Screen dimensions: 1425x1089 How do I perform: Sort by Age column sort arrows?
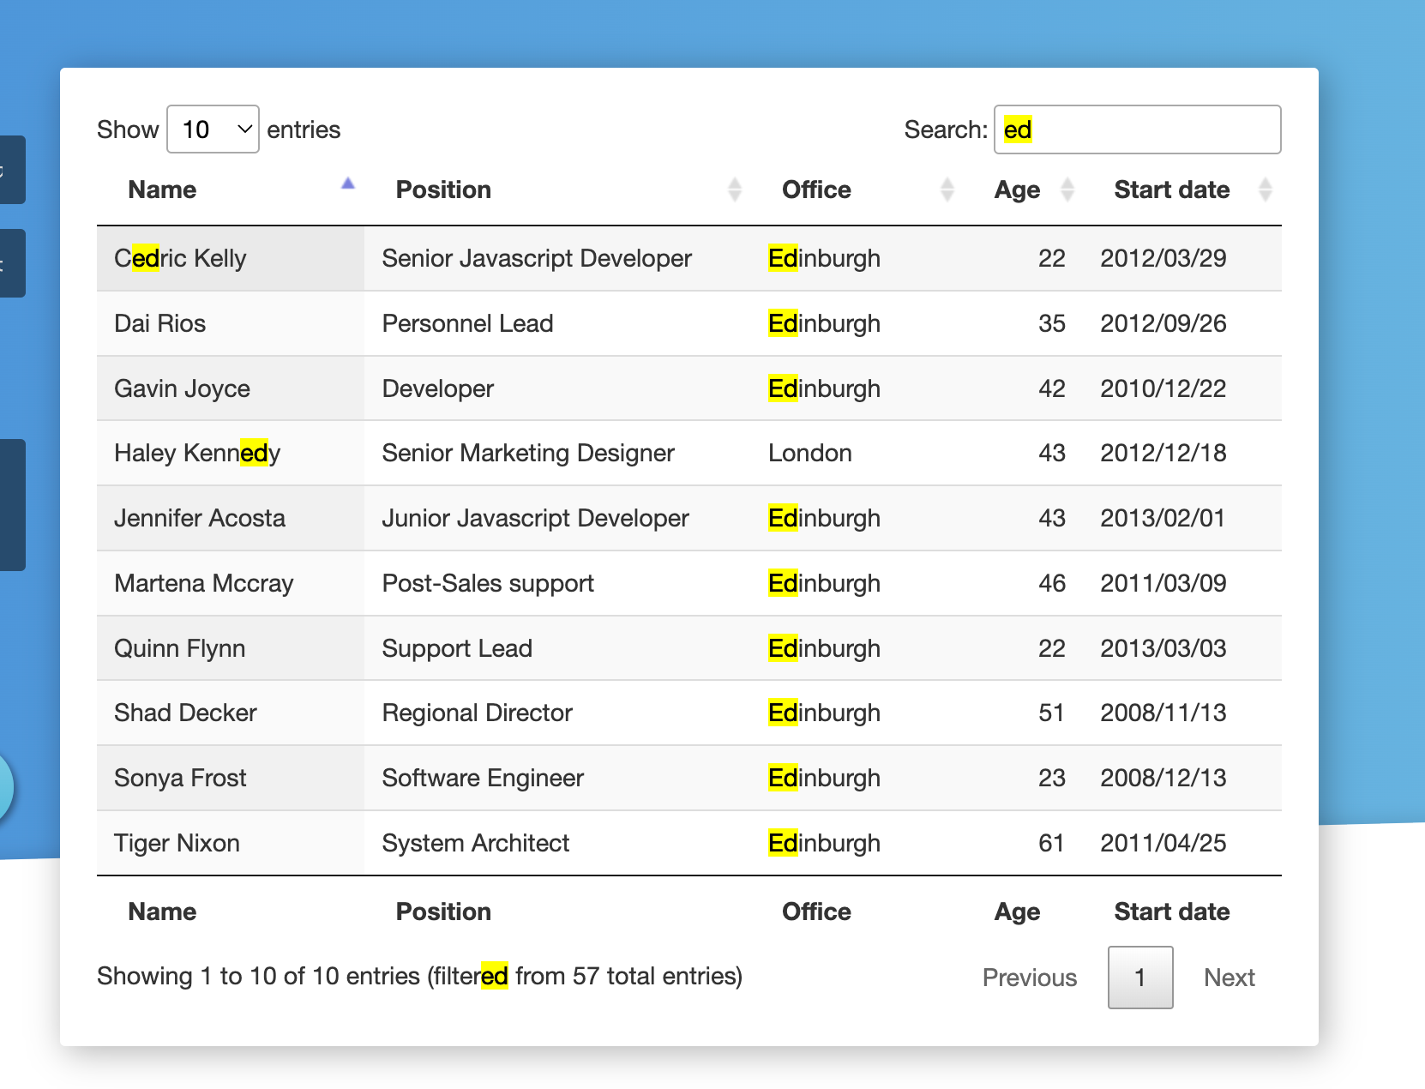click(x=1067, y=190)
